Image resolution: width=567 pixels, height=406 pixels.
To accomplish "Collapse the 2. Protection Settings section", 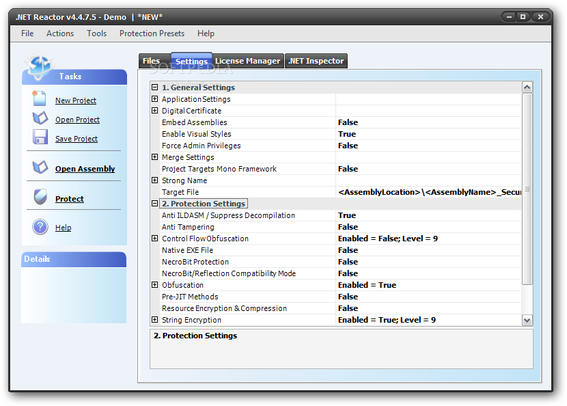I will pyautogui.click(x=155, y=204).
